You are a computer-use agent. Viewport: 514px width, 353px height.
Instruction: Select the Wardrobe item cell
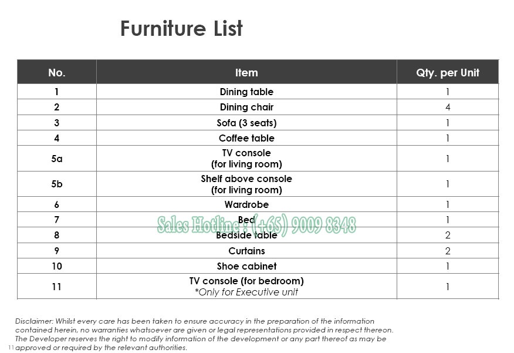[246, 204]
